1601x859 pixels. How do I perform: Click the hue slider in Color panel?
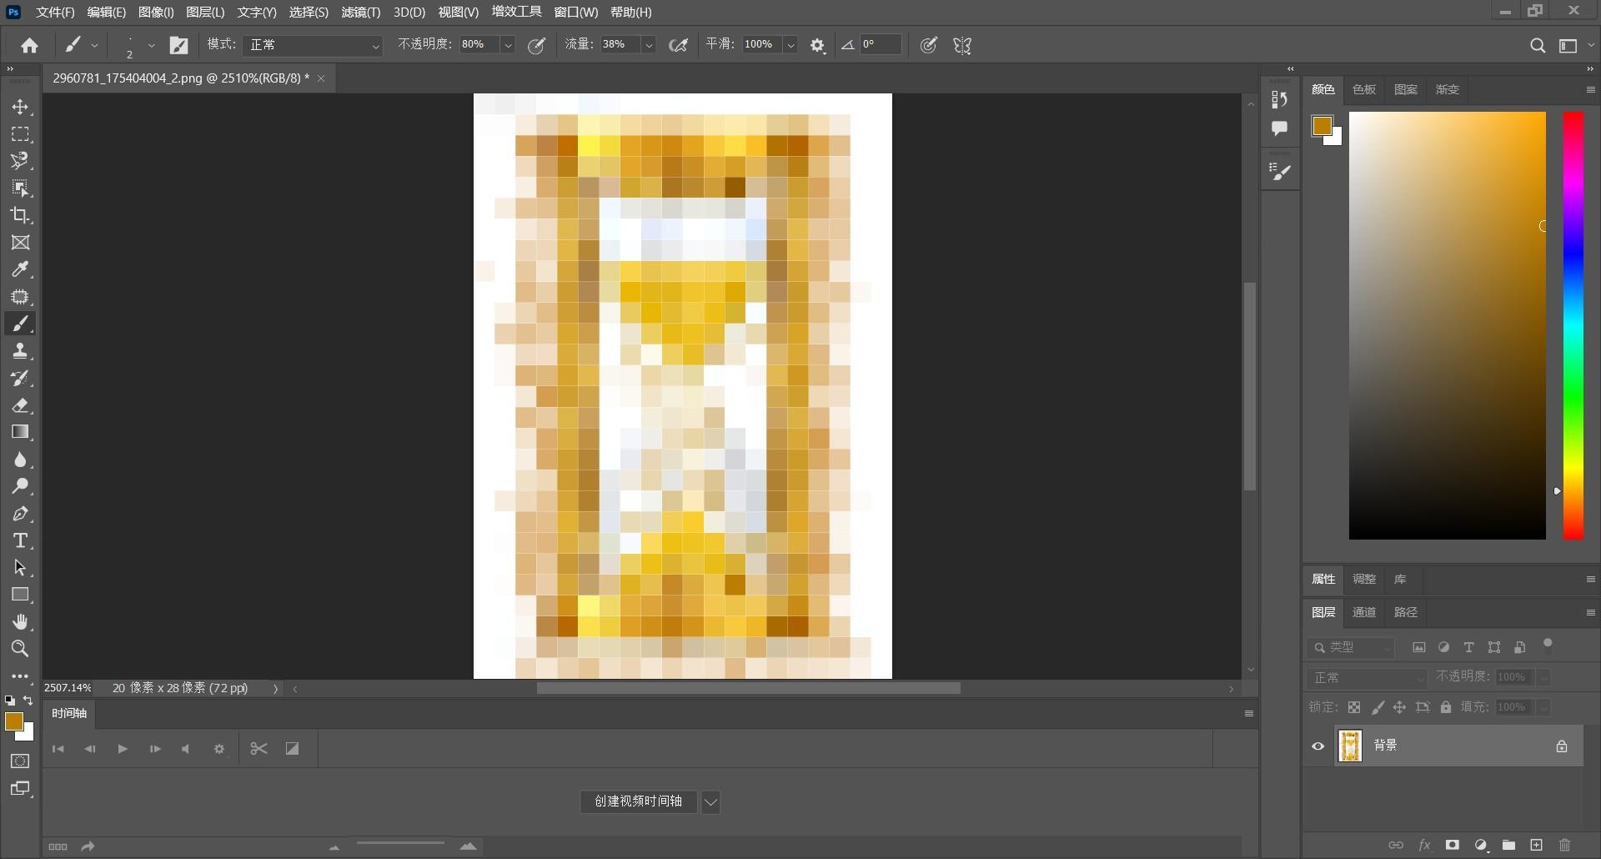coord(1573,325)
